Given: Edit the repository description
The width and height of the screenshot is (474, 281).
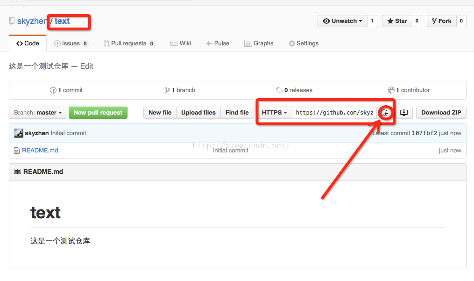Looking at the screenshot, I should click(87, 66).
